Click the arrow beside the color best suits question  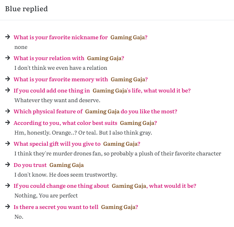click(x=7, y=123)
